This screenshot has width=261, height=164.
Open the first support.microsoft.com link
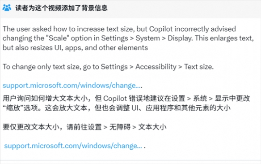click(x=72, y=86)
